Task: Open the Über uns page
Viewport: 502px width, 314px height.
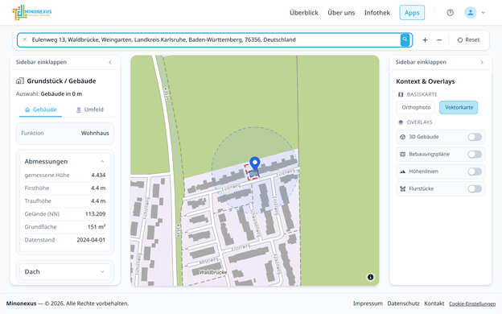Action: (x=341, y=13)
